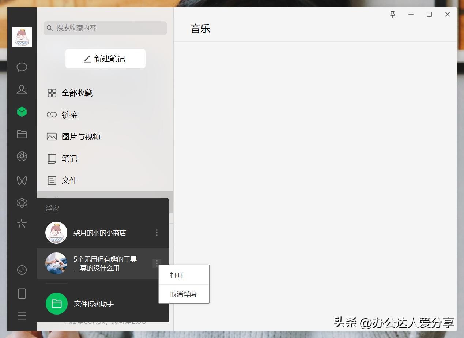Open the 链接 favorites category
Viewport: 464px width, 338px height.
pyautogui.click(x=69, y=114)
